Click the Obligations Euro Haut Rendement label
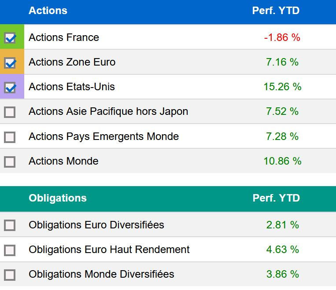This screenshot has height=290, width=336. [109, 250]
